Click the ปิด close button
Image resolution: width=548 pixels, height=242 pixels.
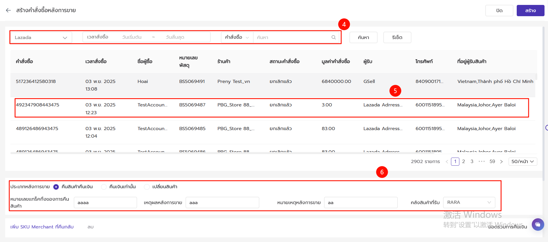click(x=499, y=10)
